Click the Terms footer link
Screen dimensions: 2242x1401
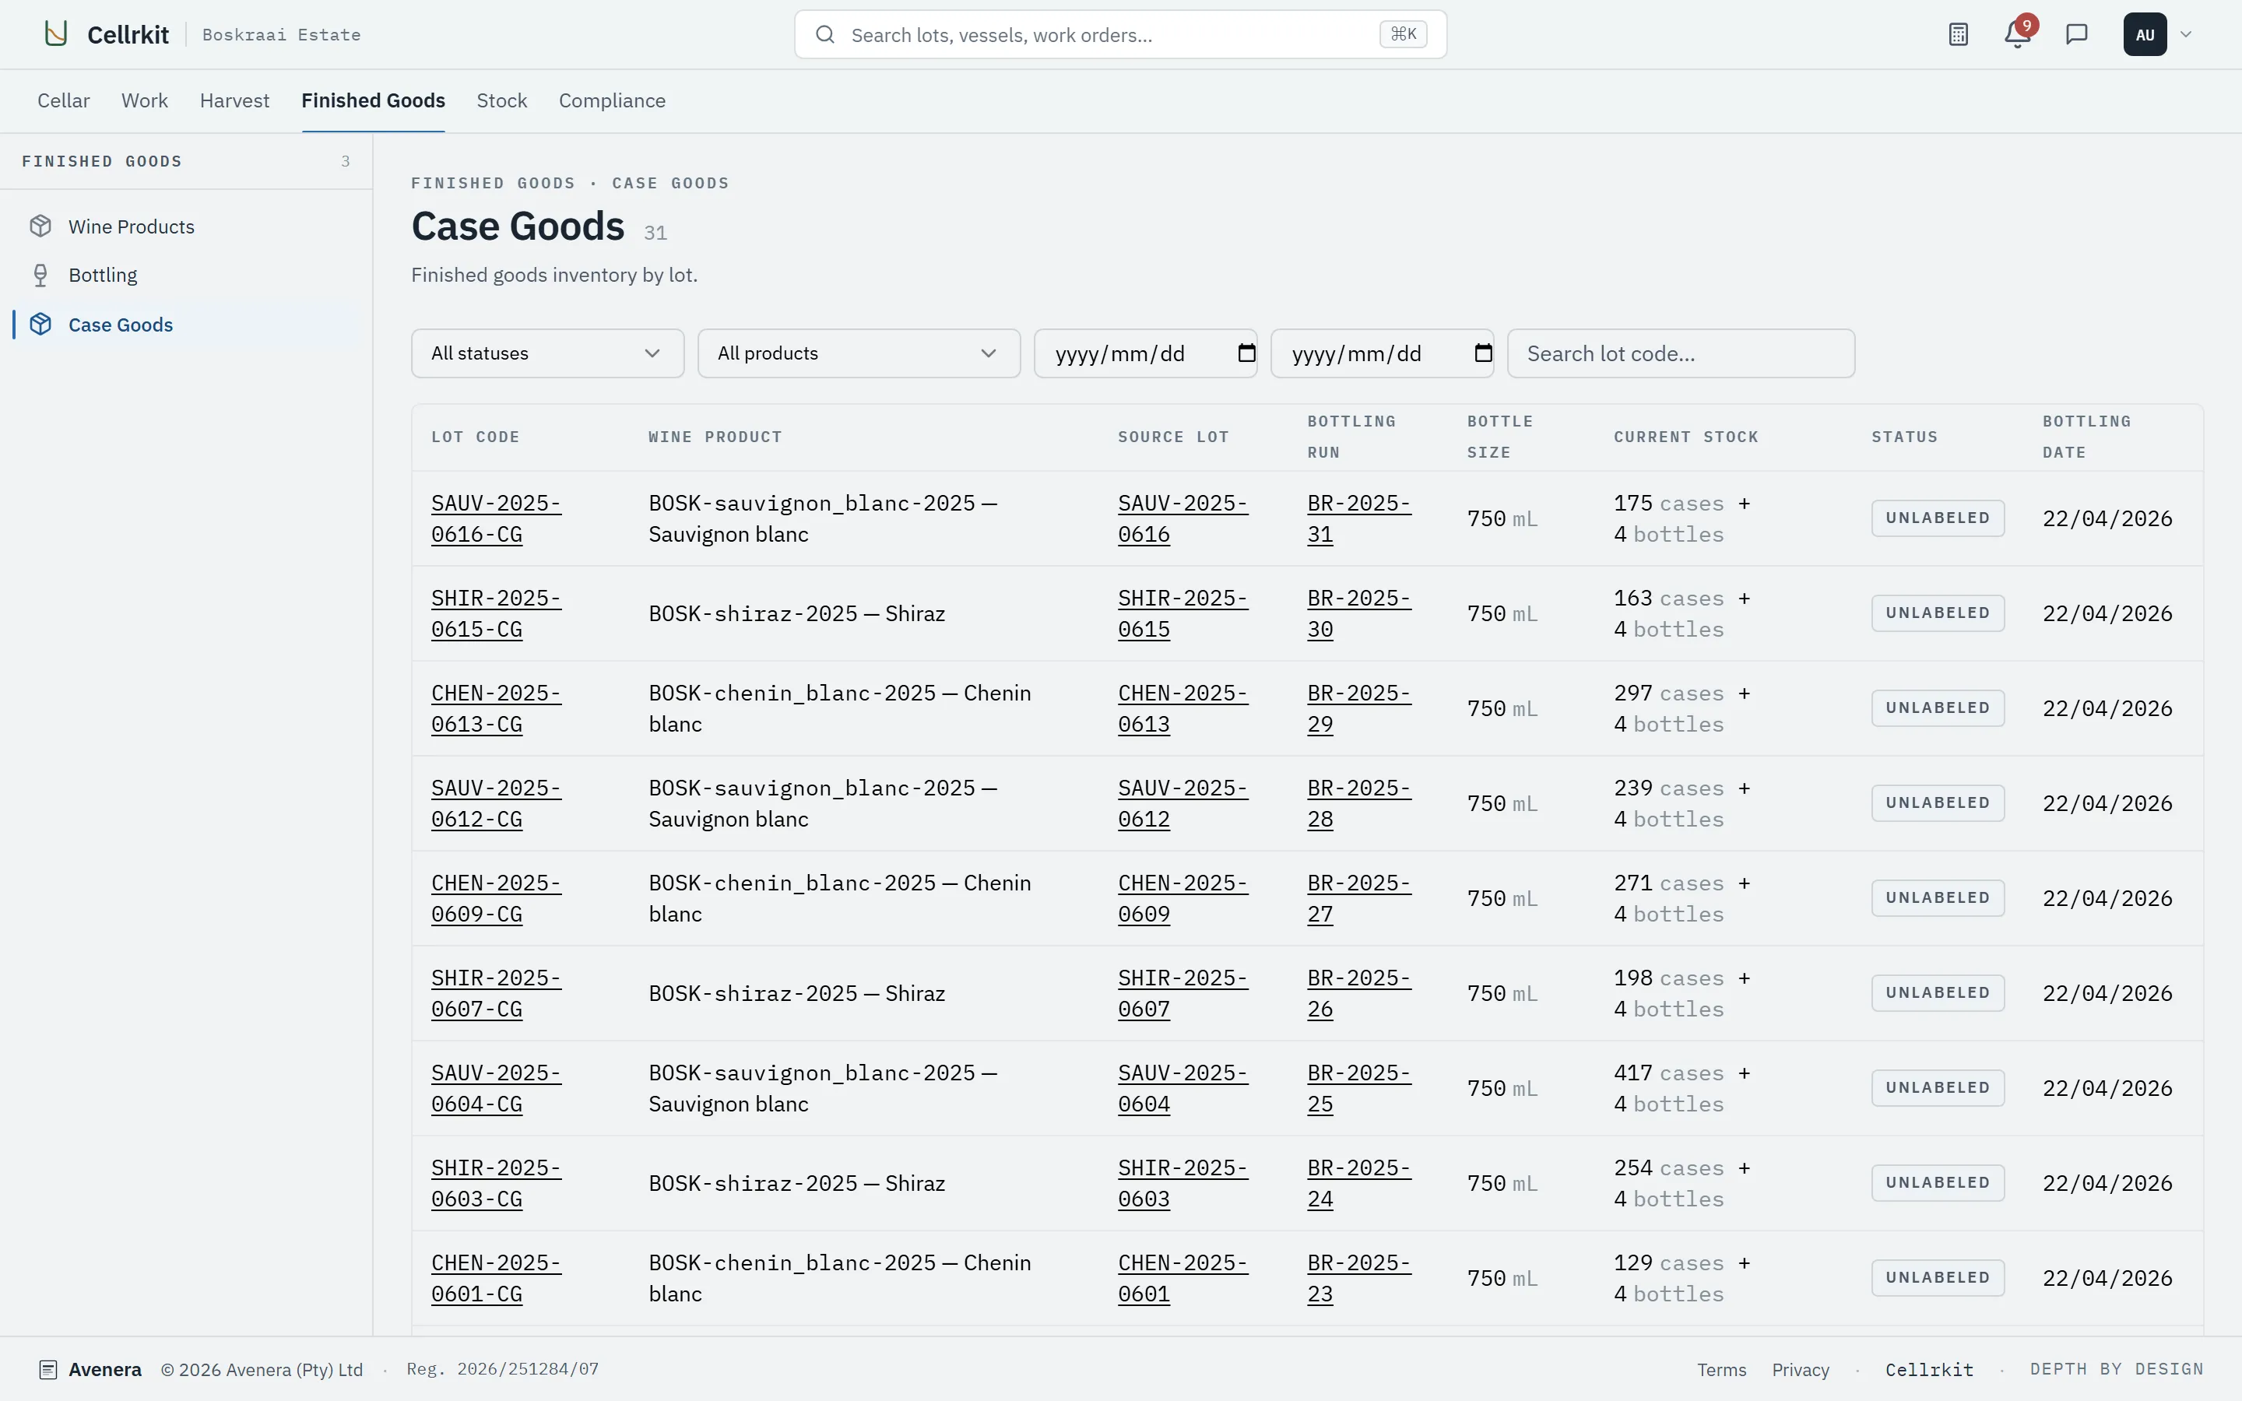click(1721, 1370)
